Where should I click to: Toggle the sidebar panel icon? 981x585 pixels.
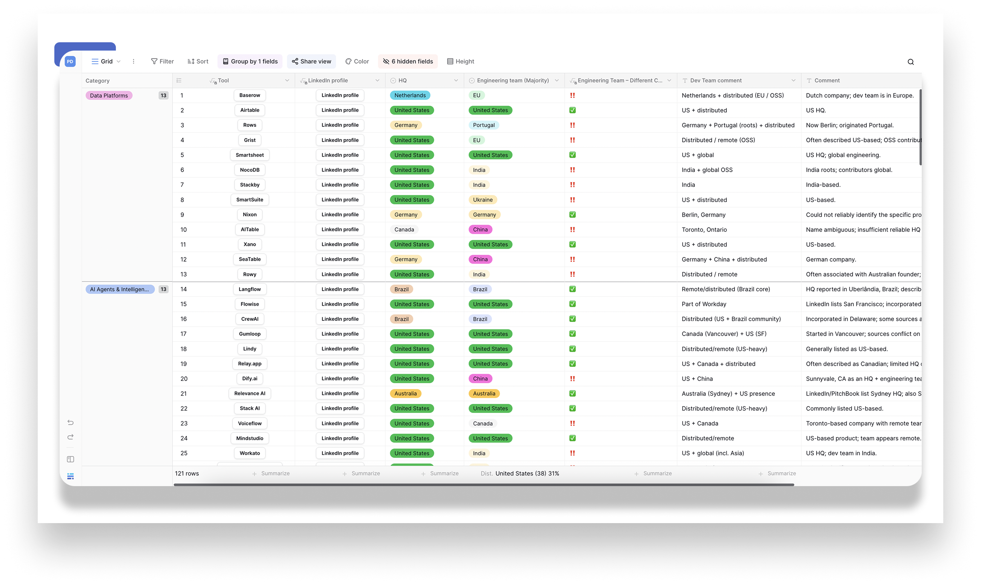pyautogui.click(x=71, y=459)
